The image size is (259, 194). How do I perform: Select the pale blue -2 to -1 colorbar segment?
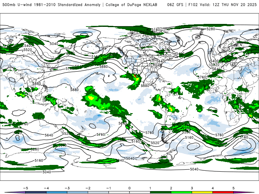pos(98,192)
